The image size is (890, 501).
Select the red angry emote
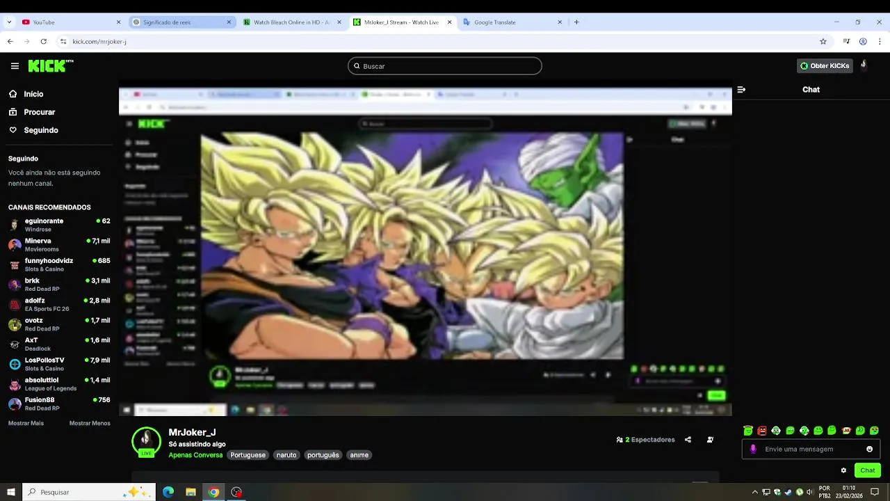click(762, 431)
